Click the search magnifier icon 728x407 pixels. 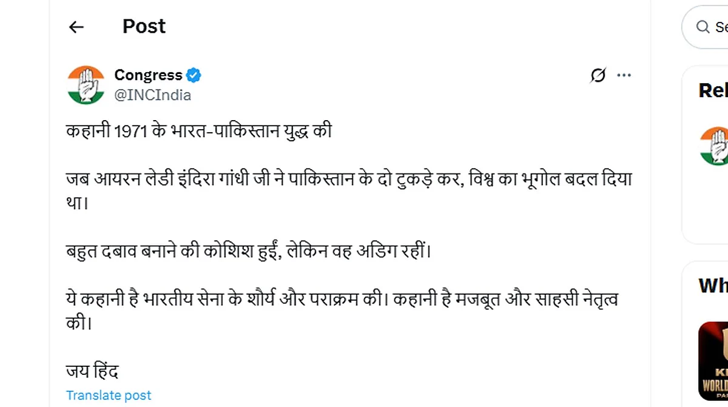point(703,27)
